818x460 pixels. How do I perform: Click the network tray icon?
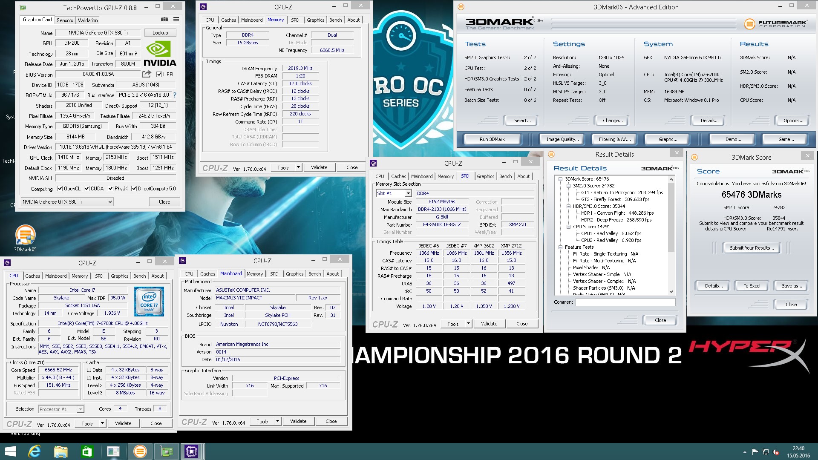765,452
